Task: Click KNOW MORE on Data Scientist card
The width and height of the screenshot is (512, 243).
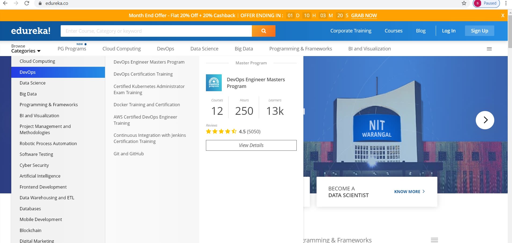Action: click(x=409, y=192)
